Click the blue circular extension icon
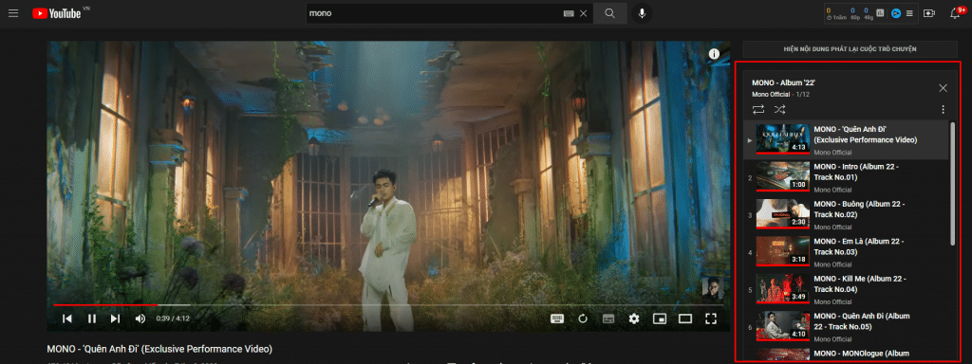The image size is (972, 364). (x=896, y=13)
